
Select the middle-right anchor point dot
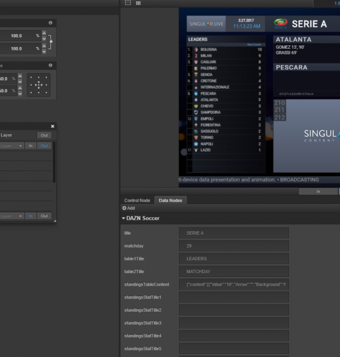(46, 85)
